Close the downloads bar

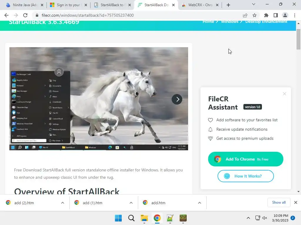[x=296, y=202]
